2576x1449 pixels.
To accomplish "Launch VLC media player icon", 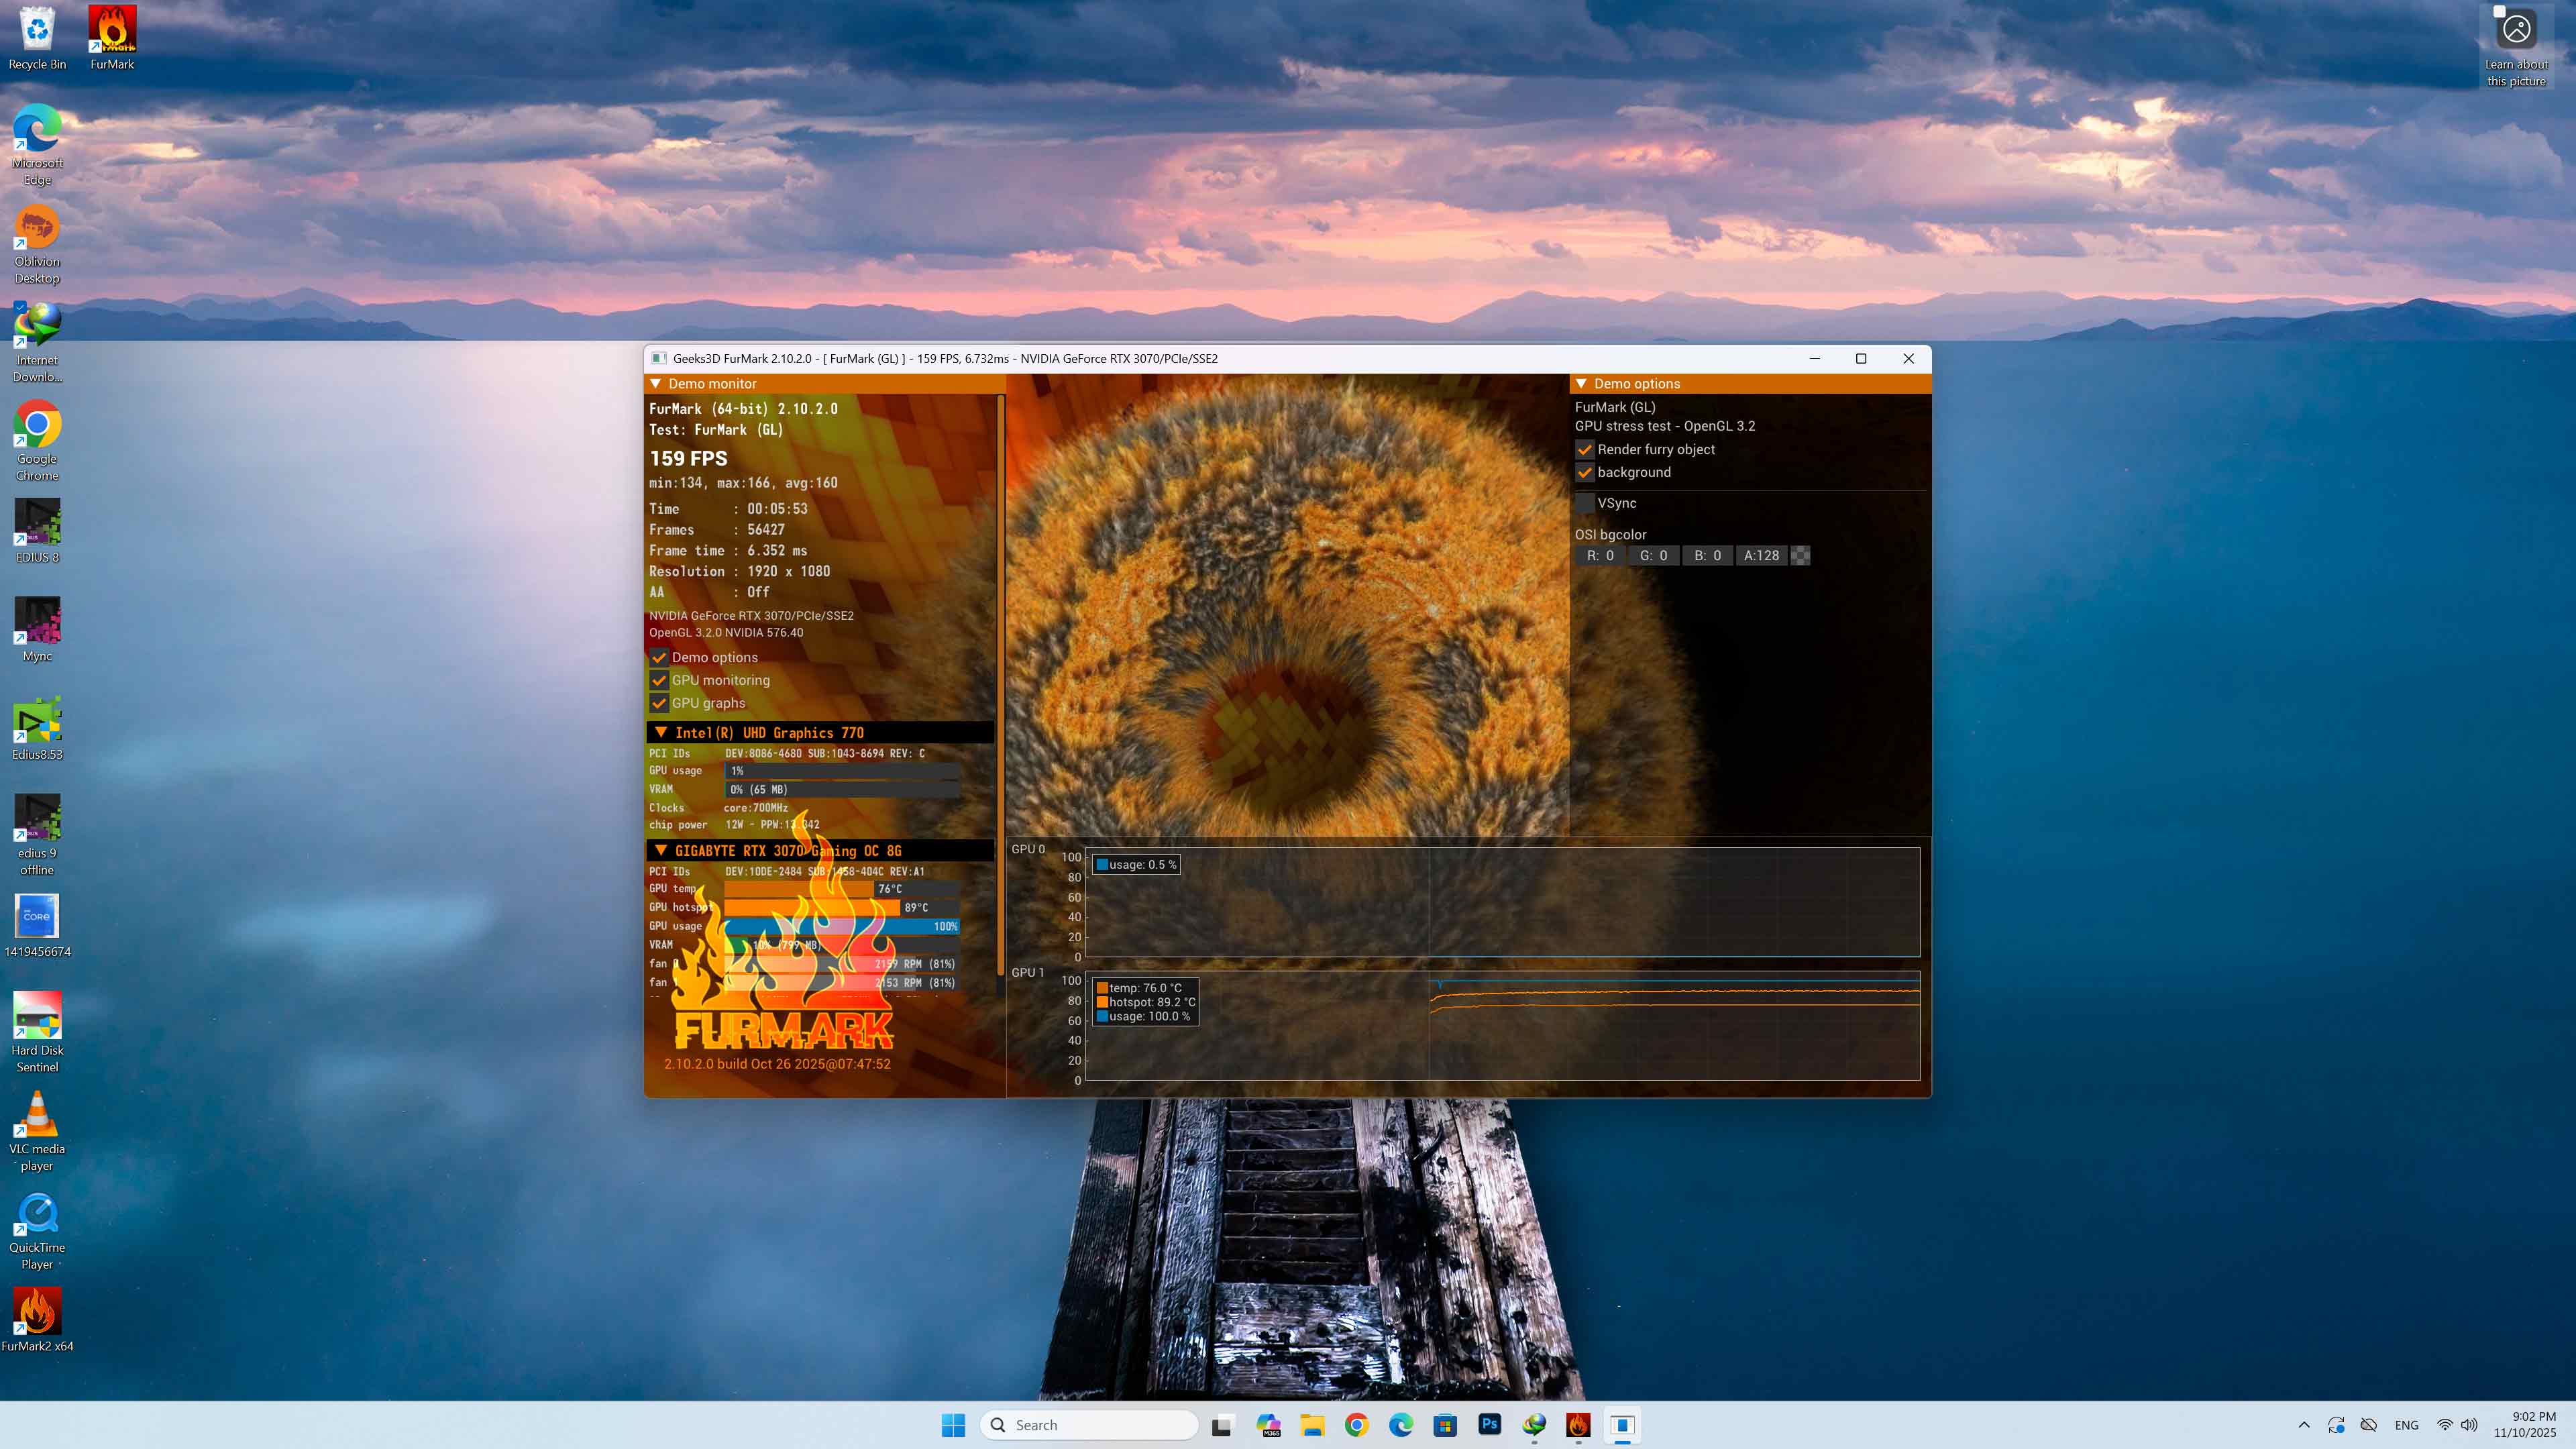I will pos(37,1114).
